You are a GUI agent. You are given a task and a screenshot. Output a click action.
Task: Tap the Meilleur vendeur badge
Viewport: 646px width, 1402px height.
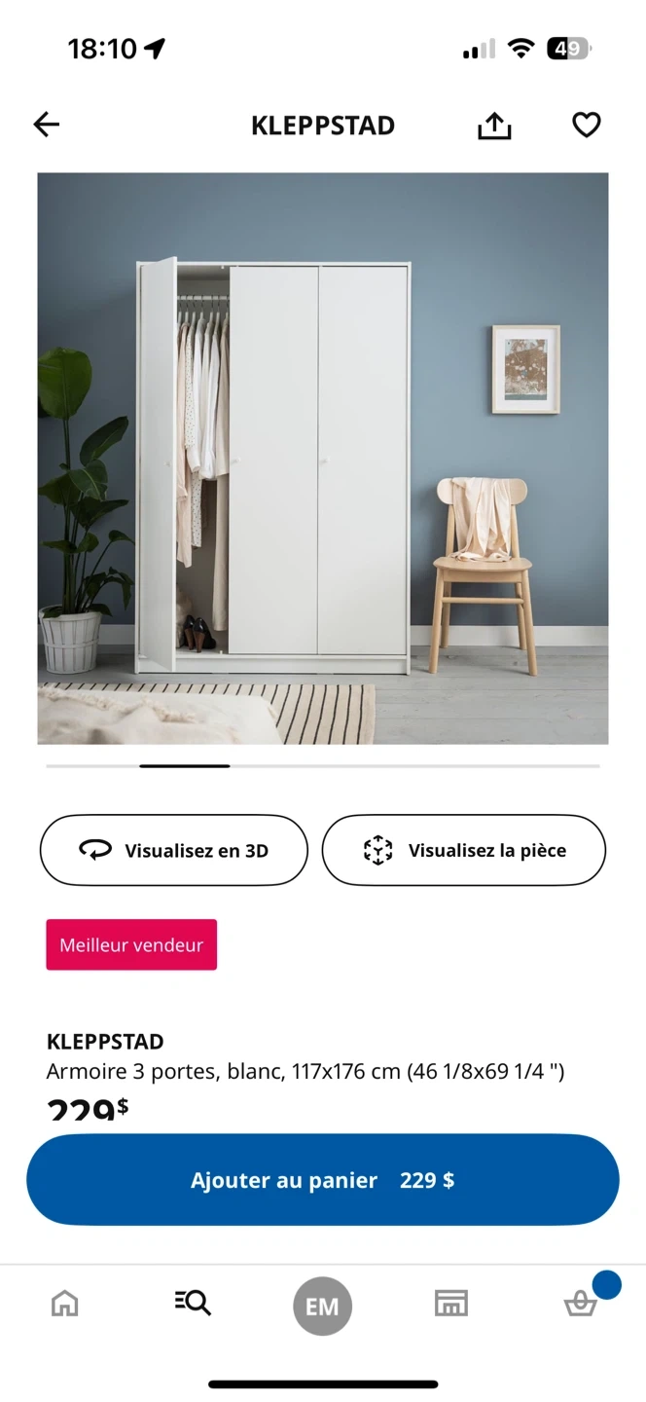click(131, 944)
